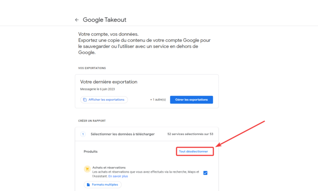This screenshot has height=191, width=318.
Task: Click the Google Takeout page title
Action: coord(104,20)
